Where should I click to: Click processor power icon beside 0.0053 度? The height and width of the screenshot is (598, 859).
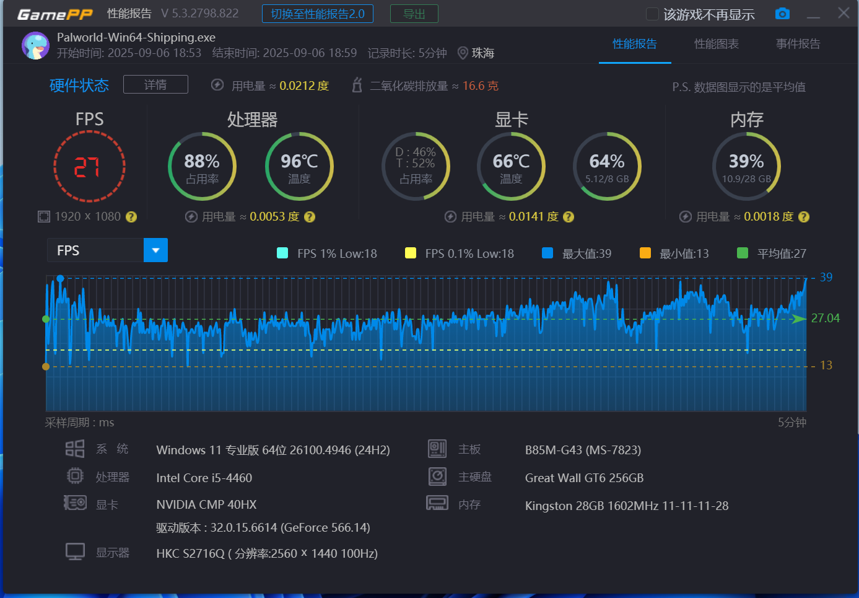point(191,217)
